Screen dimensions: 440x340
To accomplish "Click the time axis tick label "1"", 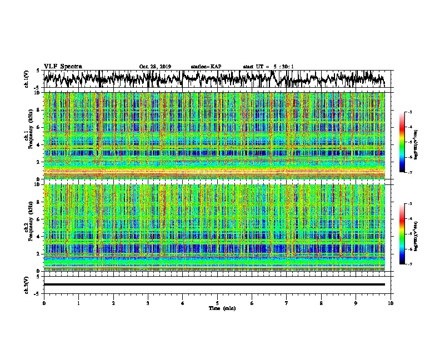I will [x=78, y=303].
